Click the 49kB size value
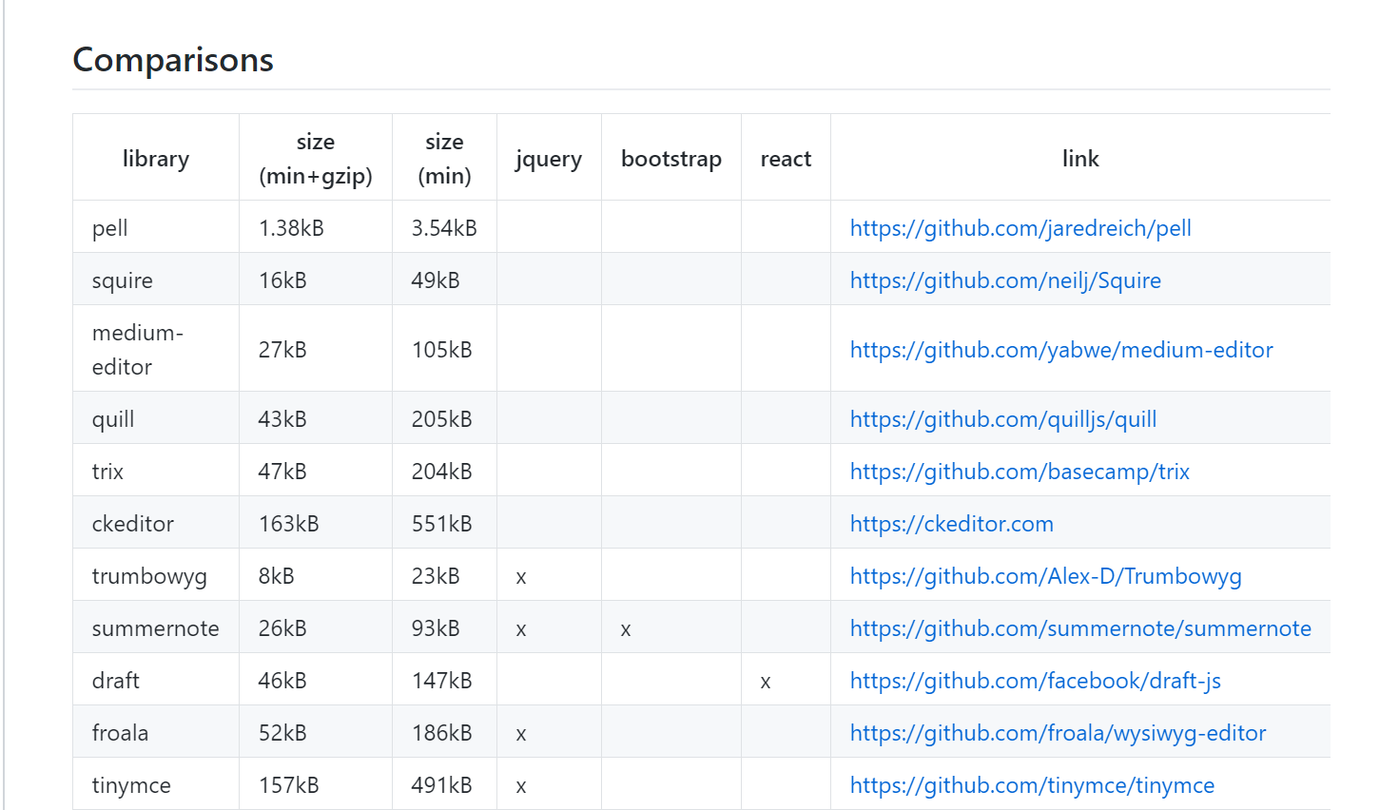This screenshot has width=1399, height=810. point(436,280)
